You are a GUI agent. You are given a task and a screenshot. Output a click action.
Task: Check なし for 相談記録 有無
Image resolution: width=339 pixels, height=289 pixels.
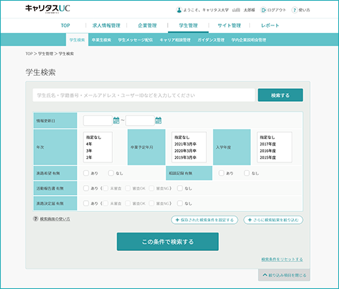click(246, 173)
